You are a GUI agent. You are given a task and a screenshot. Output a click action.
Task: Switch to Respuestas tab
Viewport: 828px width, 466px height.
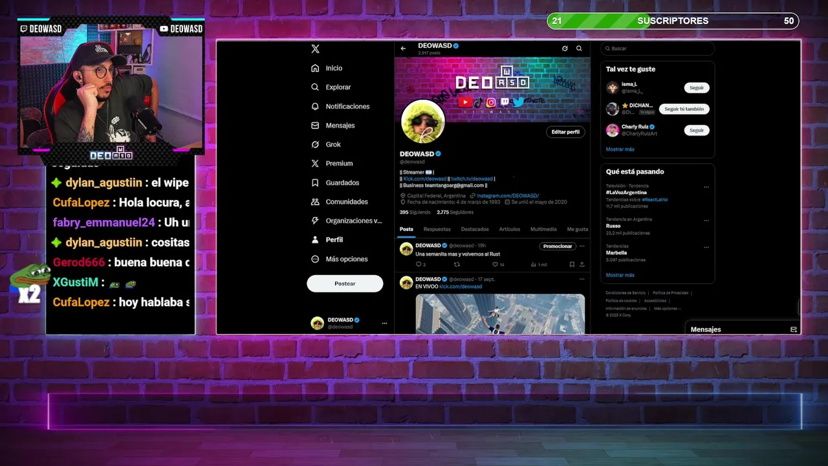[x=437, y=229]
